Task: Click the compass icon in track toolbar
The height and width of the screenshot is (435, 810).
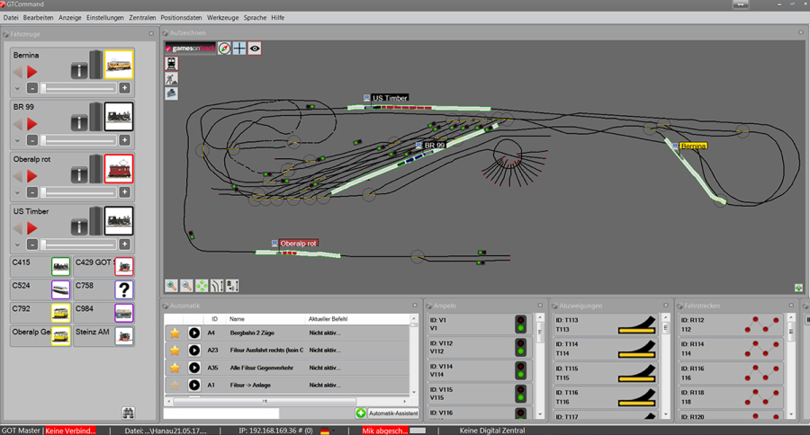Action: (x=225, y=49)
